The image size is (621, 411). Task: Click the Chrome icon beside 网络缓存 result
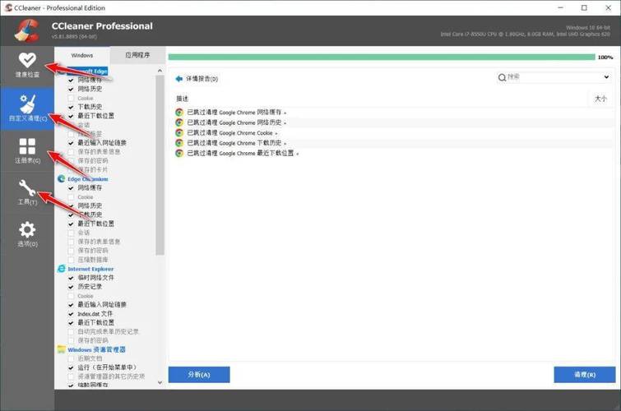180,111
